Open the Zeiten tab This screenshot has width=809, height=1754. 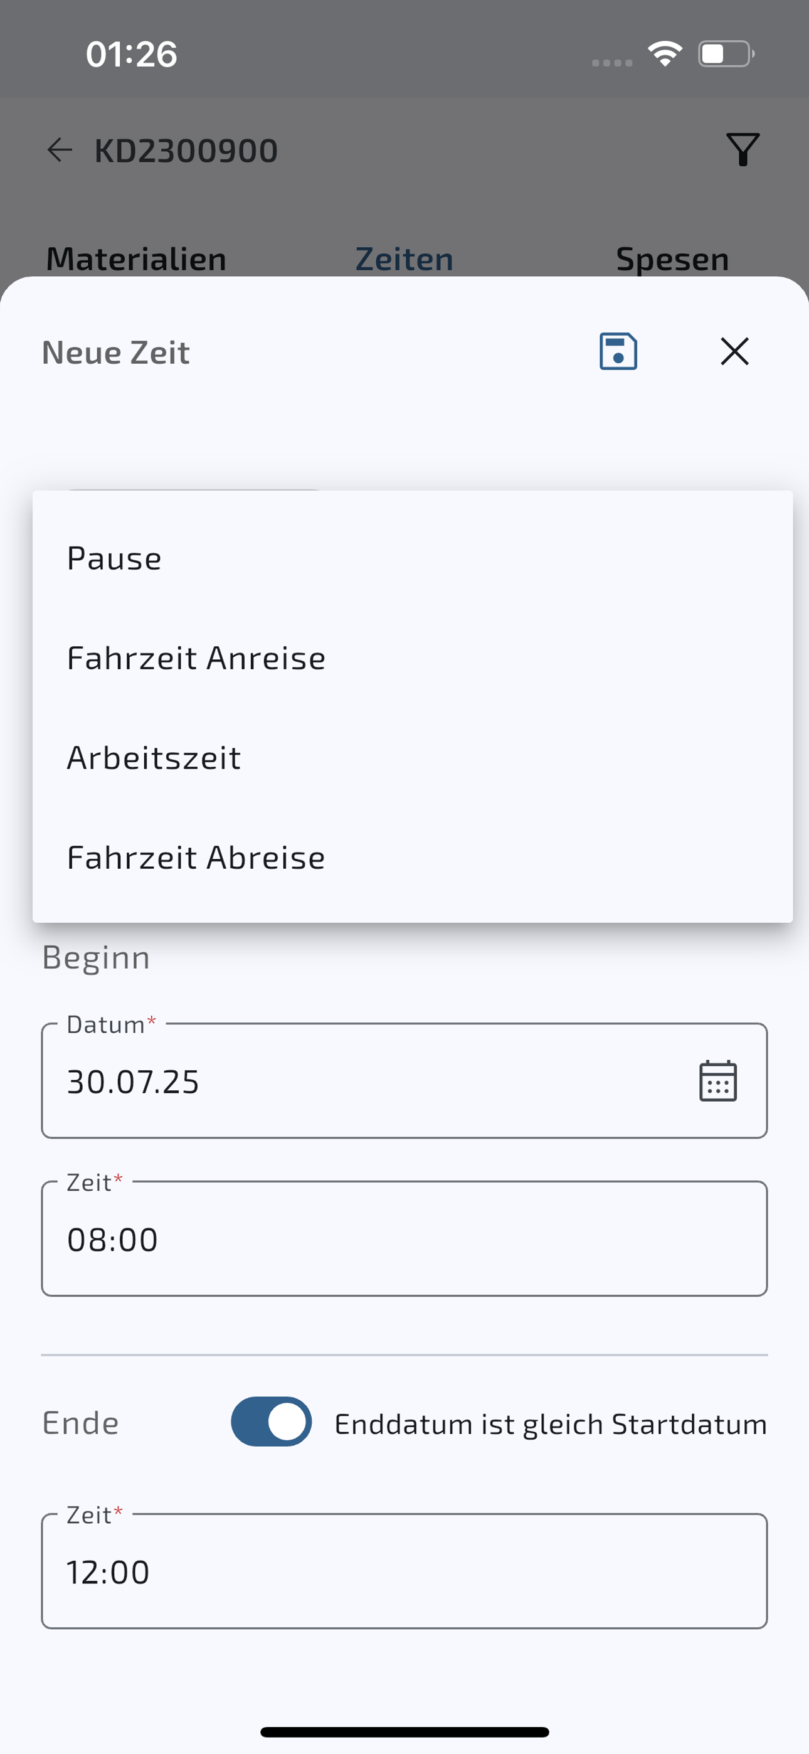(404, 260)
